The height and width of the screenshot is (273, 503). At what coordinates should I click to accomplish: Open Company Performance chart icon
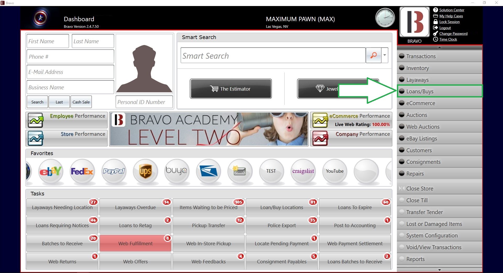(320, 138)
